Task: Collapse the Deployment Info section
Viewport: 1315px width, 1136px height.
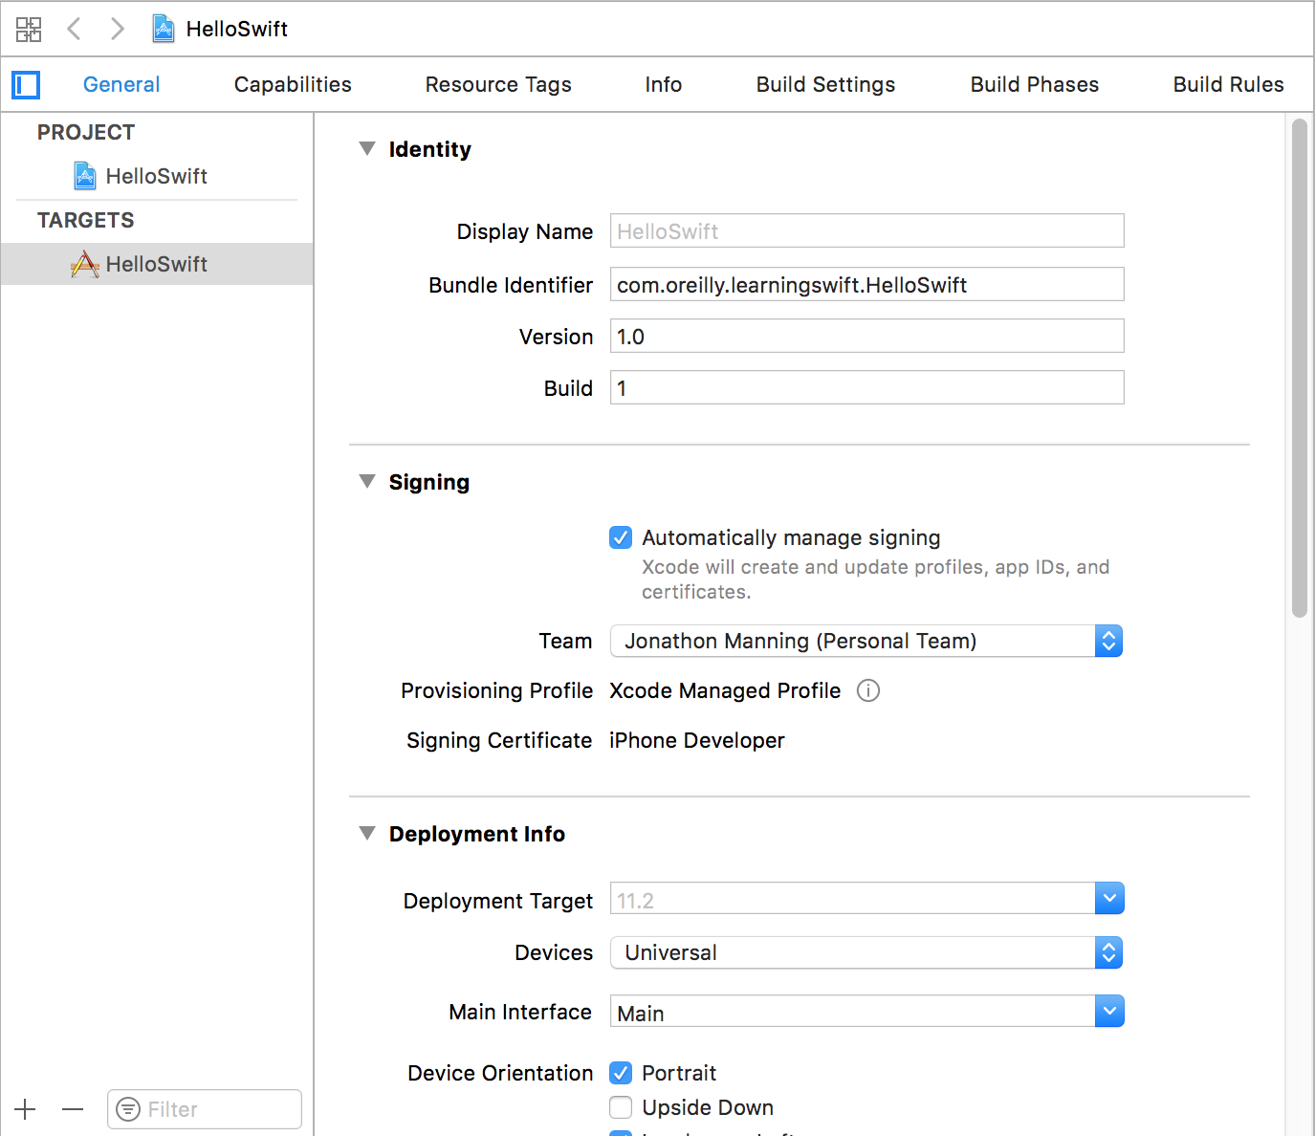Action: (367, 834)
